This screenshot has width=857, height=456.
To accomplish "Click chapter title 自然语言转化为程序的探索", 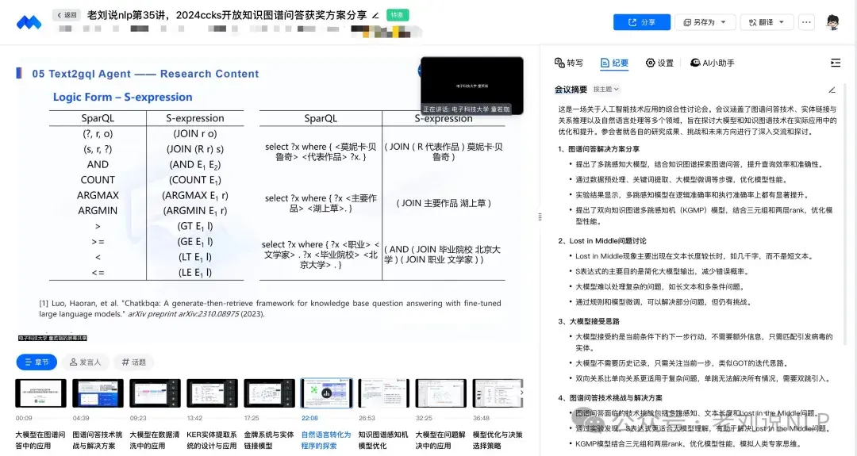I will pyautogui.click(x=326, y=440).
